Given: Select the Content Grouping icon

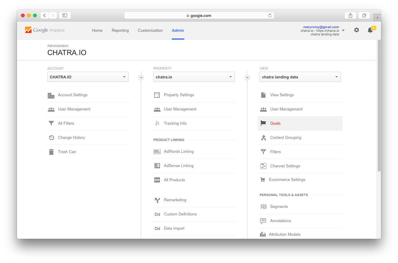Looking at the screenshot, I should [x=263, y=137].
